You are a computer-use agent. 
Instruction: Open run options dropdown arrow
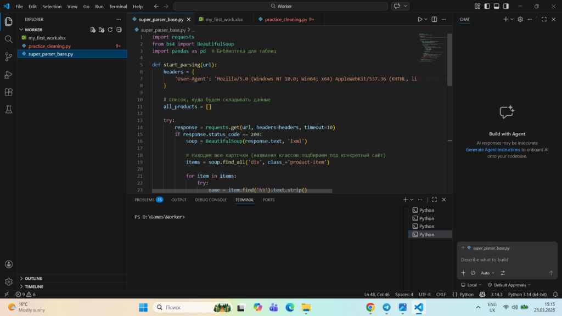coord(426,19)
